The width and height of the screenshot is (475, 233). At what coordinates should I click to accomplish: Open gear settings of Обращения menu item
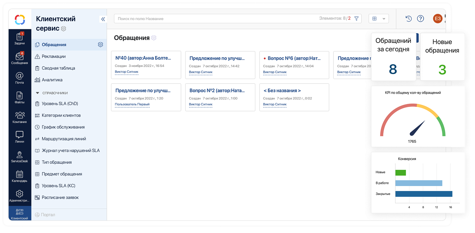tap(100, 44)
